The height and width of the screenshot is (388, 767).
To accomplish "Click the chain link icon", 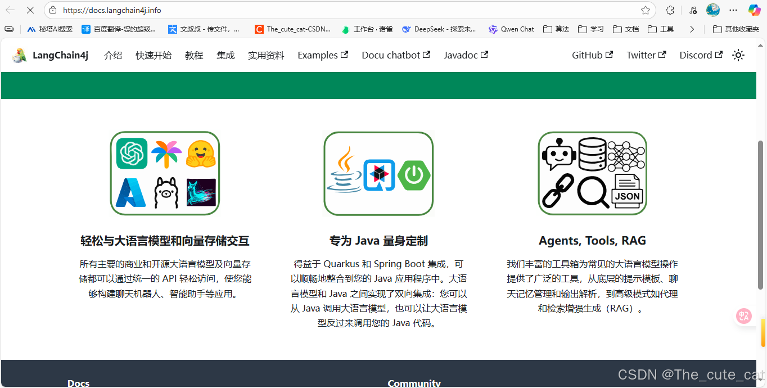I will pos(558,191).
